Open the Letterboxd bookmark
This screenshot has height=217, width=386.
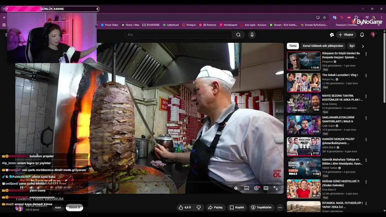(170, 25)
